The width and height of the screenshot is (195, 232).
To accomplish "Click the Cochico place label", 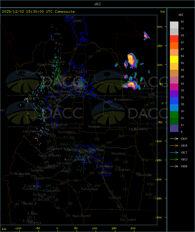I will pyautogui.click(x=115, y=198).
